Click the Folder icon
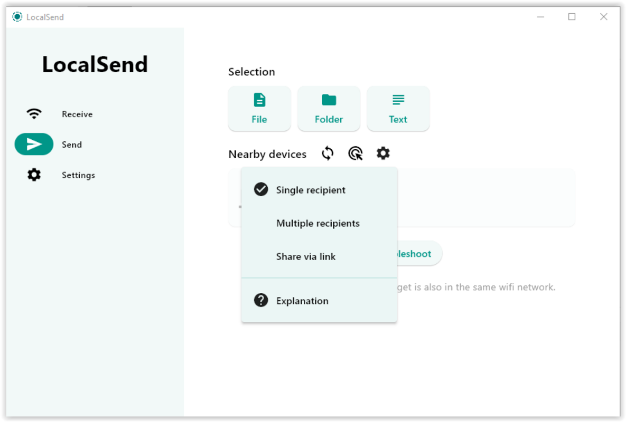Viewport: 626px width, 422px height. (x=329, y=100)
